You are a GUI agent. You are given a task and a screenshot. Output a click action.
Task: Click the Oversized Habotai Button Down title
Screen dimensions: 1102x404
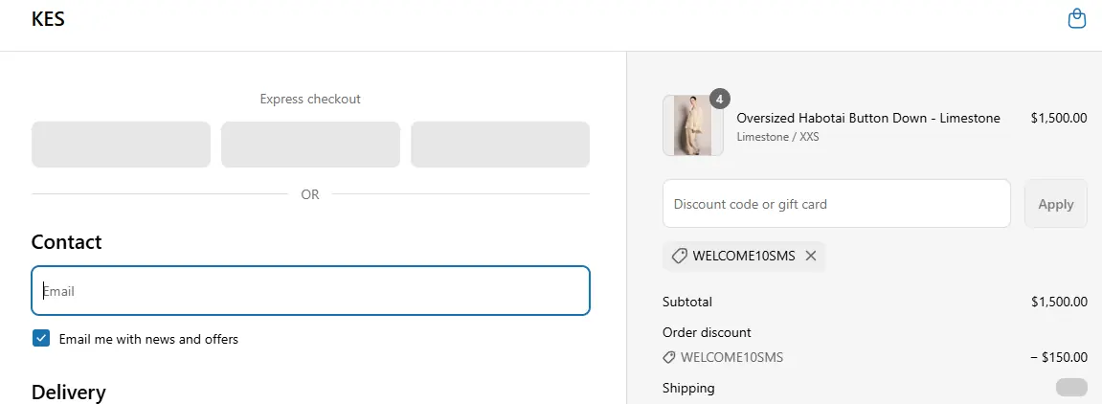click(x=867, y=118)
